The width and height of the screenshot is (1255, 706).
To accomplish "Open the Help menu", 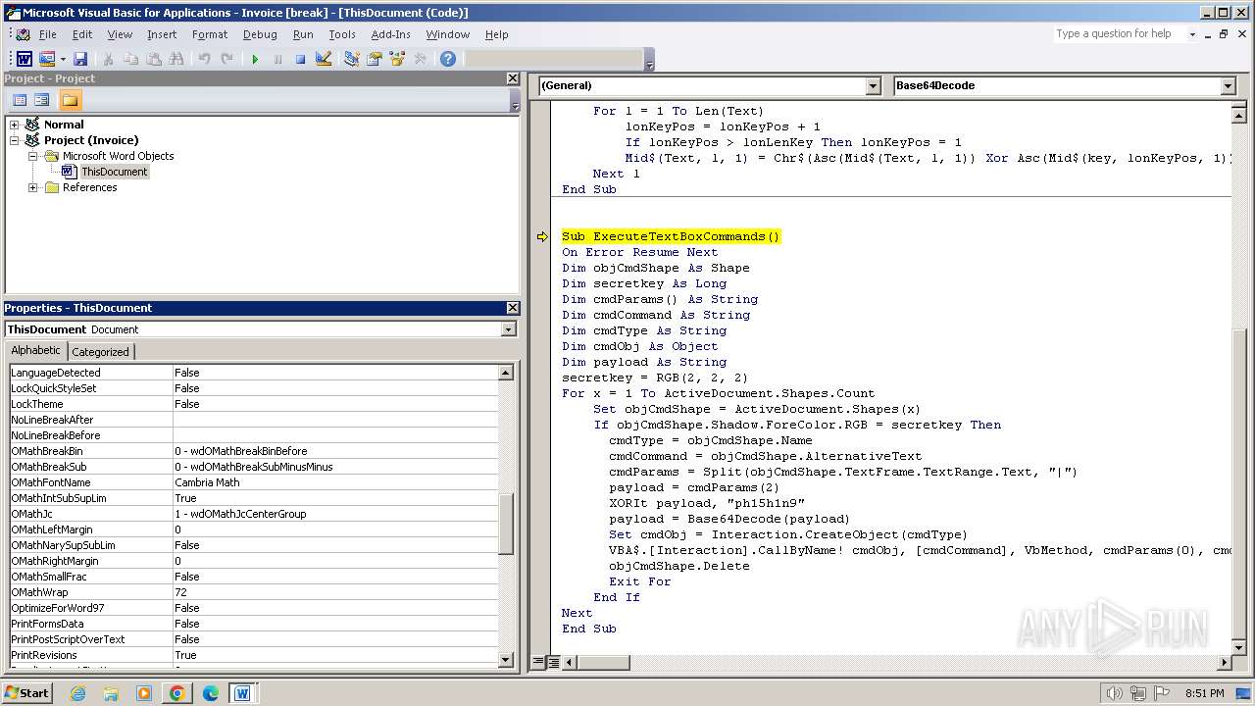I will click(497, 34).
